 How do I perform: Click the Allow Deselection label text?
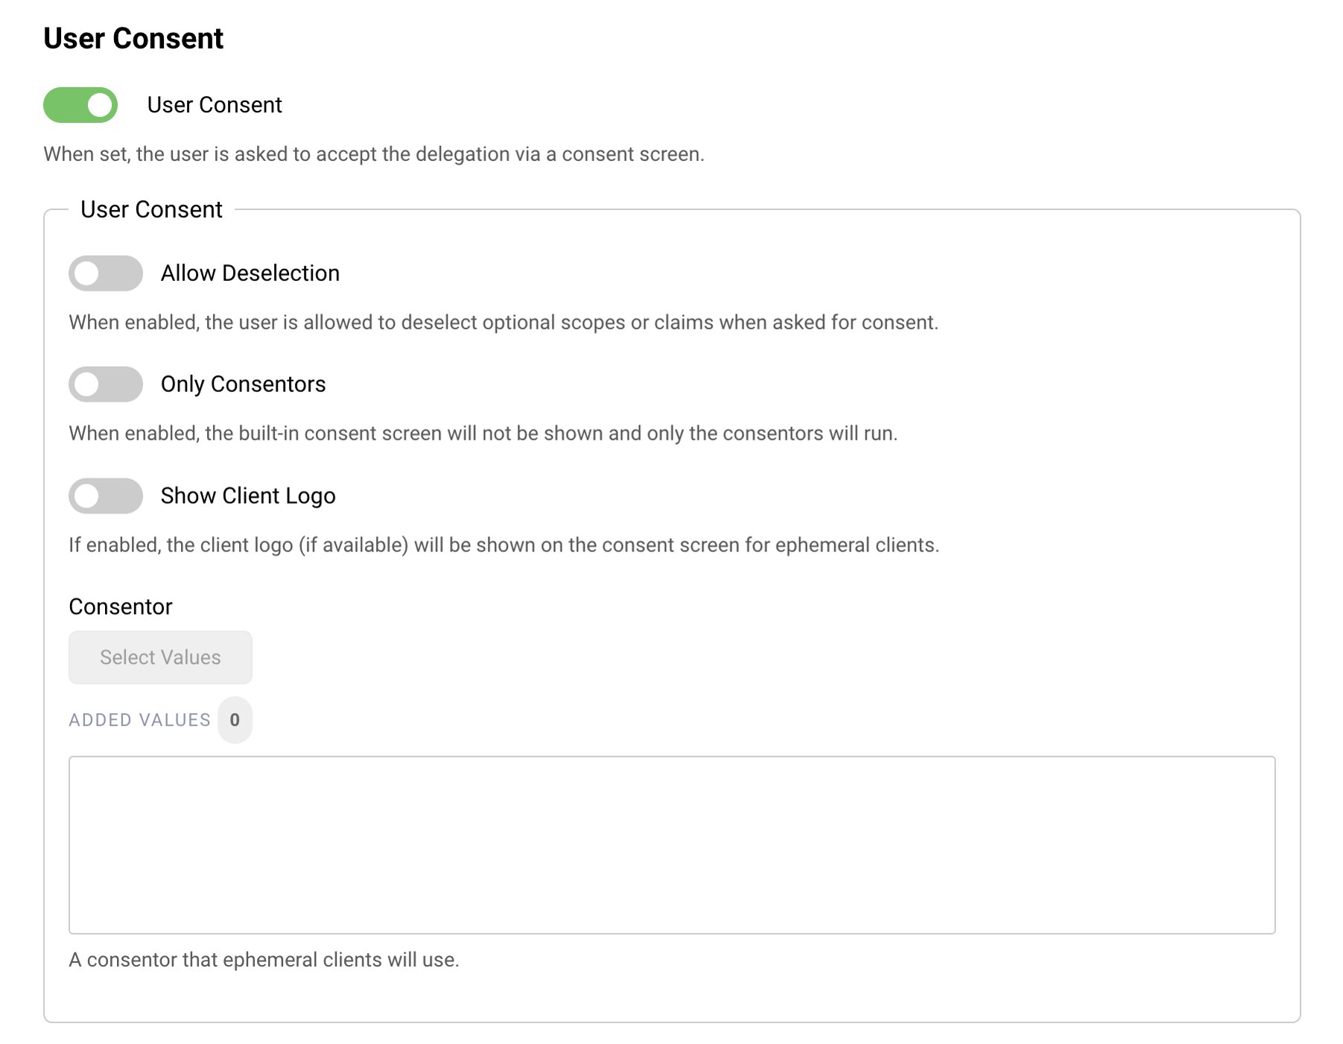(250, 273)
